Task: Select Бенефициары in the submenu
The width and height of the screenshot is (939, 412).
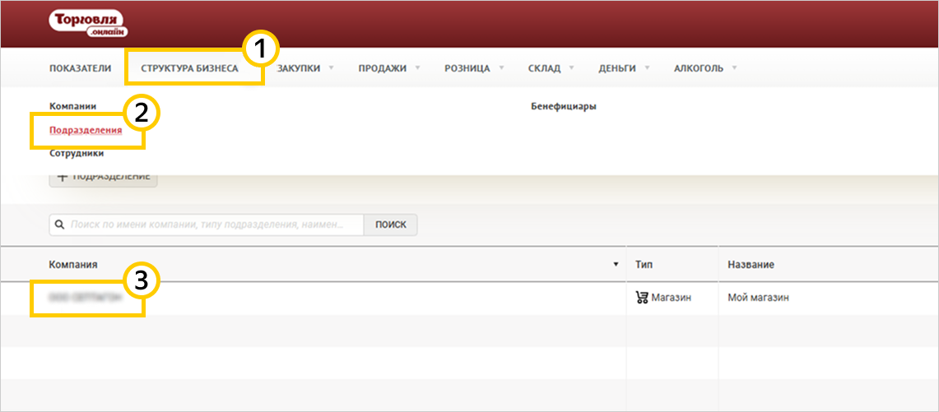Action: (564, 107)
